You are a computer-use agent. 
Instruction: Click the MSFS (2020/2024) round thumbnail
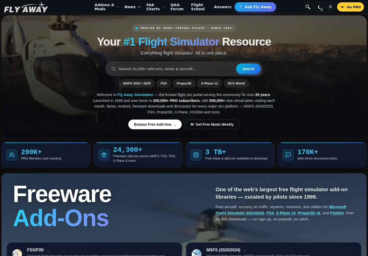coord(197,253)
